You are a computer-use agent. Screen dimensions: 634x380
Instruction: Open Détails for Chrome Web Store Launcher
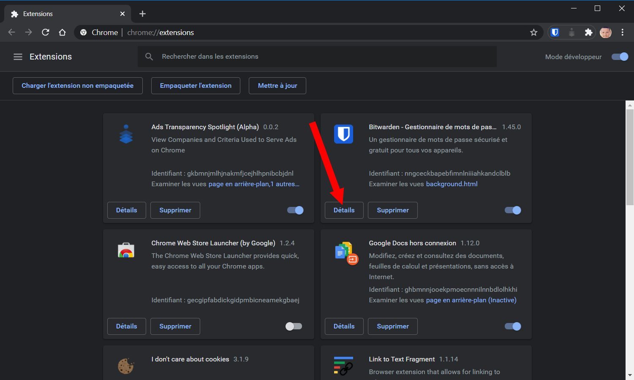point(127,326)
